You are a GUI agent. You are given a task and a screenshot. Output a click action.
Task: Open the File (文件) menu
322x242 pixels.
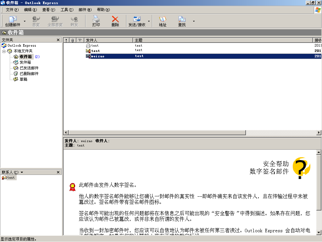[12, 10]
